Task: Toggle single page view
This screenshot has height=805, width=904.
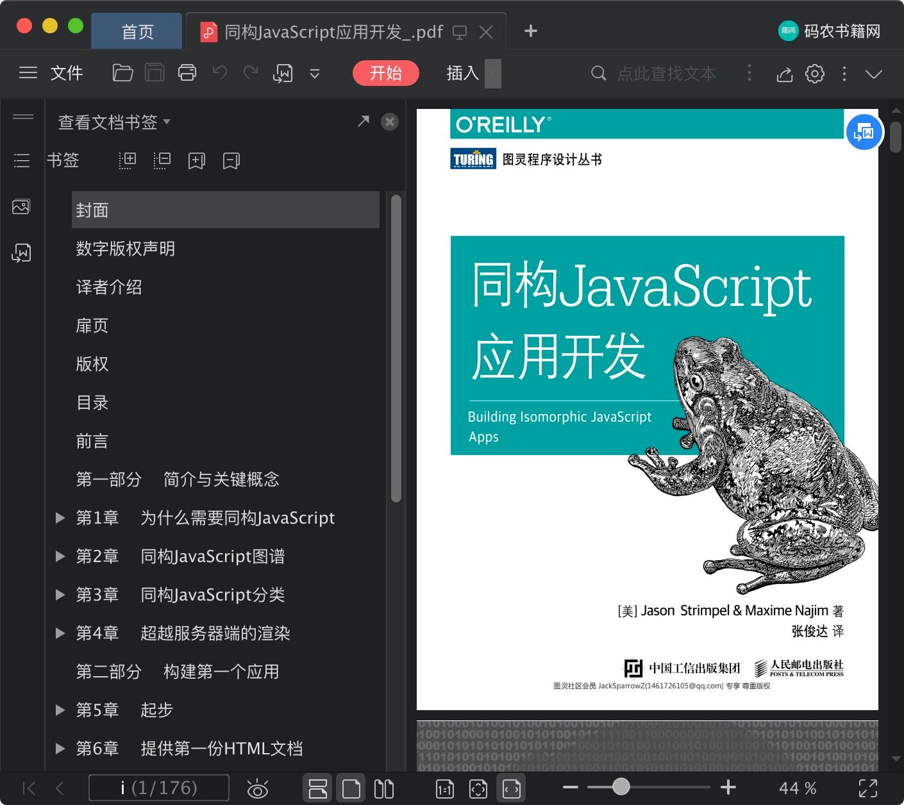Action: point(351,788)
